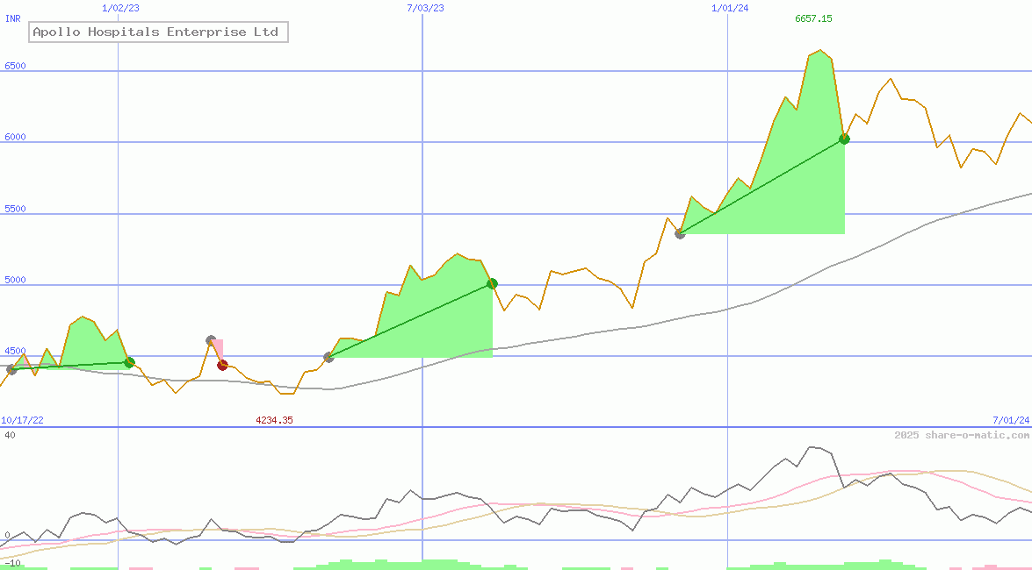Click the green exit marker near 6000

coord(844,139)
